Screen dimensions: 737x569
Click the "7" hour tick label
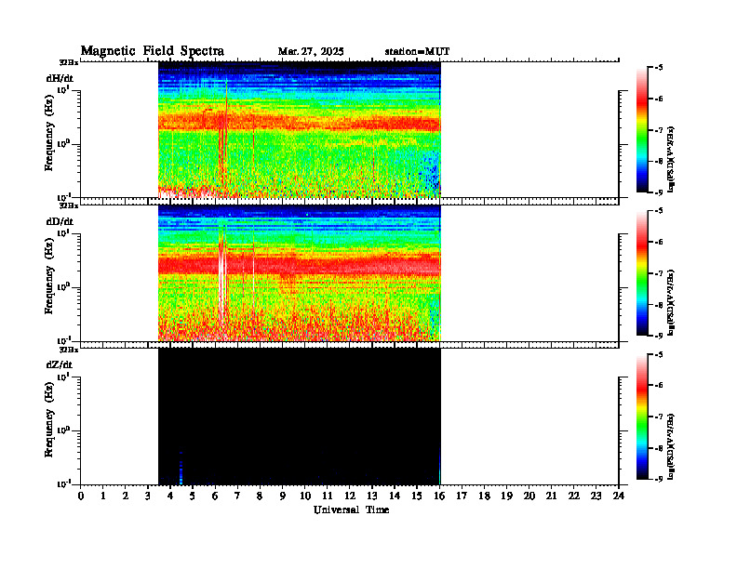[238, 496]
